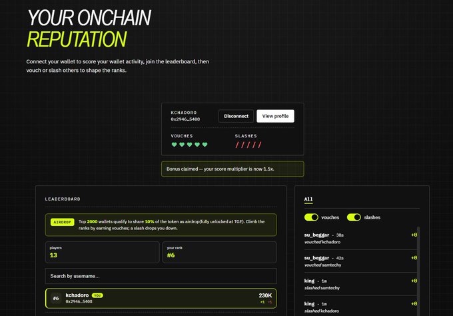Click the last red slash mark
The height and width of the screenshot is (316, 453).
[x=260, y=145]
